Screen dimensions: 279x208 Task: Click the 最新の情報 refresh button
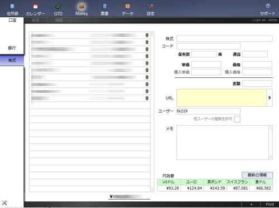(257, 175)
